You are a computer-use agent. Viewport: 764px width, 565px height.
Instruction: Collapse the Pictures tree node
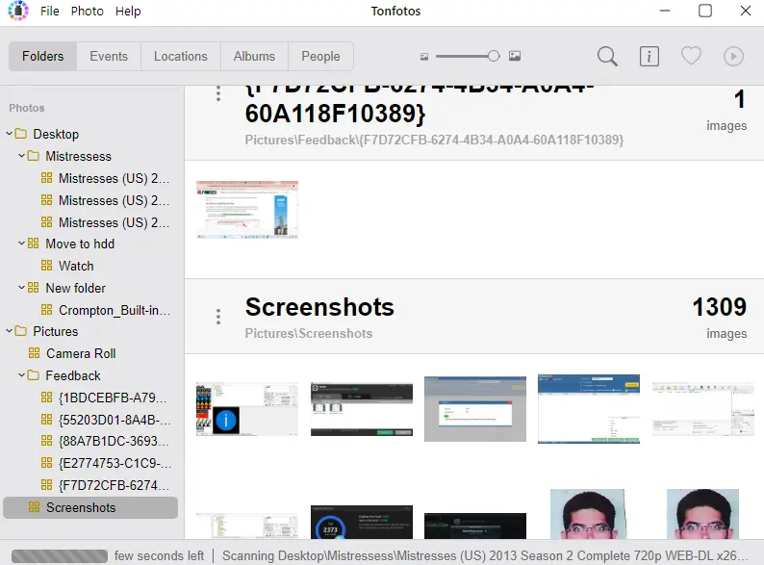9,331
